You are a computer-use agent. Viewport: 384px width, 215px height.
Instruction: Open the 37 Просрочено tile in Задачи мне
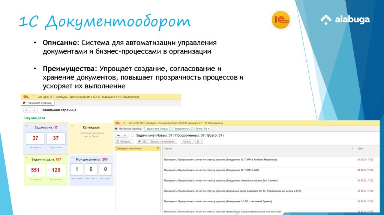tap(56, 138)
